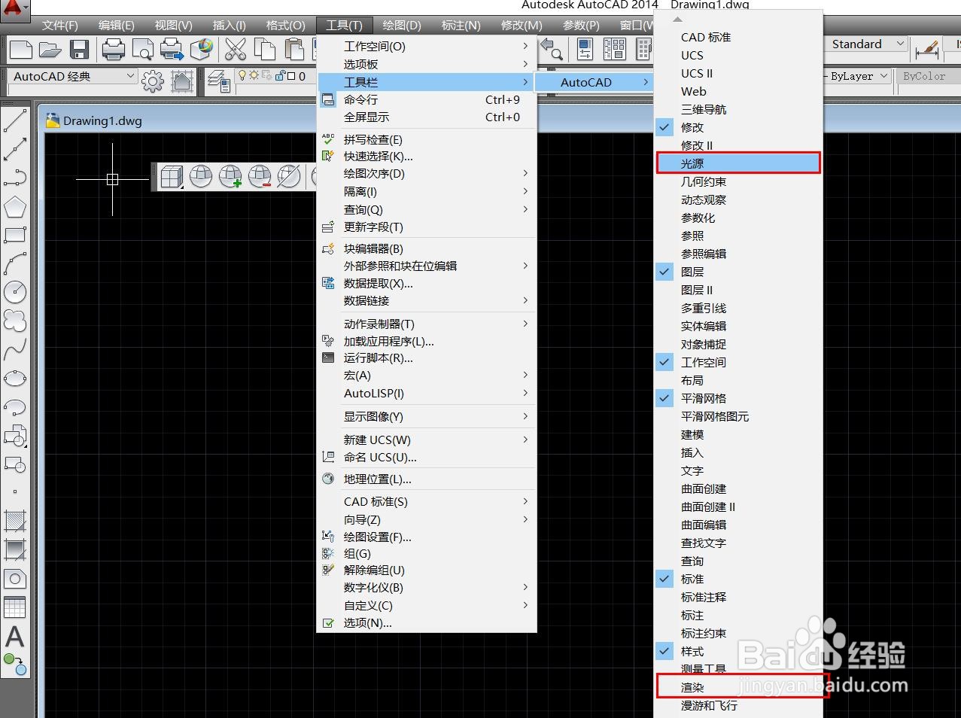Select the Arc tool

pyautogui.click(x=15, y=263)
